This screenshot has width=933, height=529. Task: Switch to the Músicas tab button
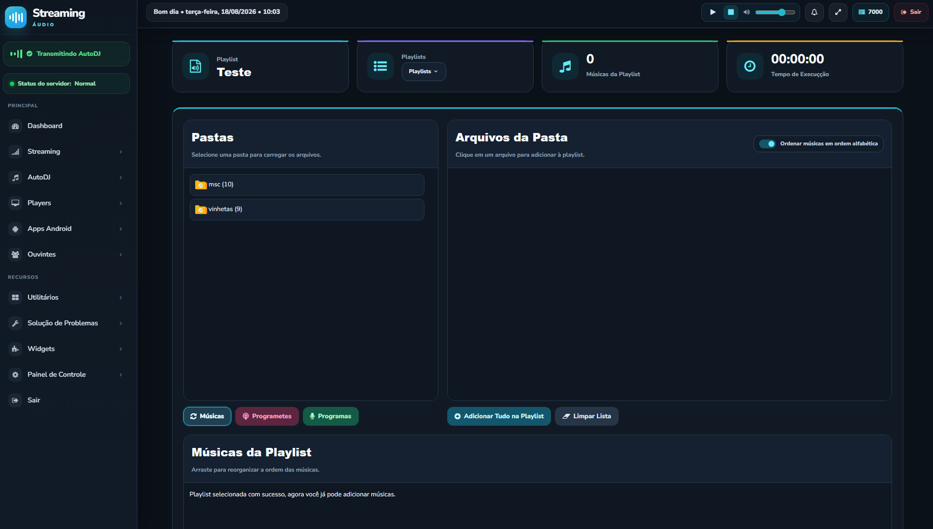pos(207,416)
